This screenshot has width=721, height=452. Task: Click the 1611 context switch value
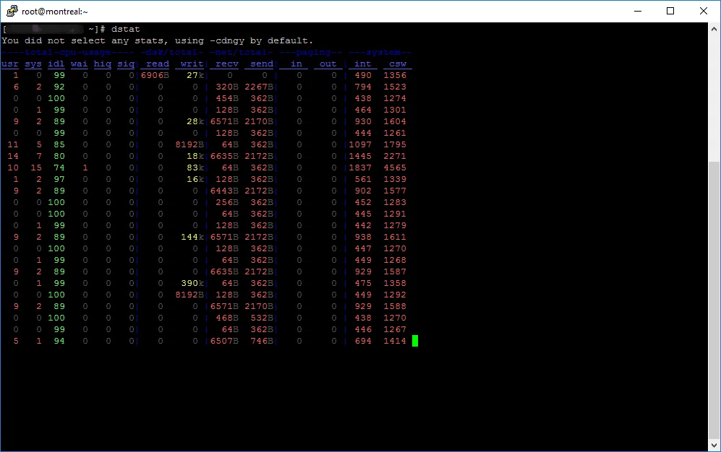[x=395, y=237]
